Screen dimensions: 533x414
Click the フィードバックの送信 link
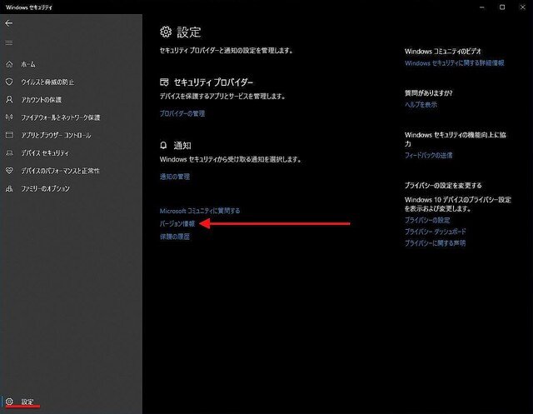coord(428,155)
